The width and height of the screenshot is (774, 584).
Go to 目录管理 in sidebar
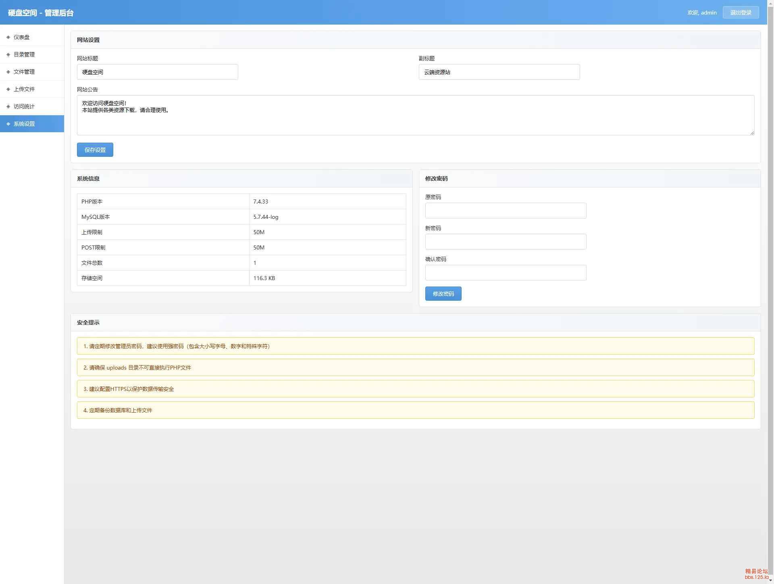click(x=24, y=54)
